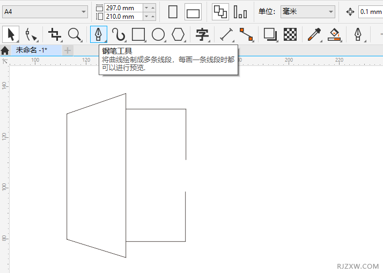
Task: Select the Outline Pen tool at right
Action: point(358,34)
